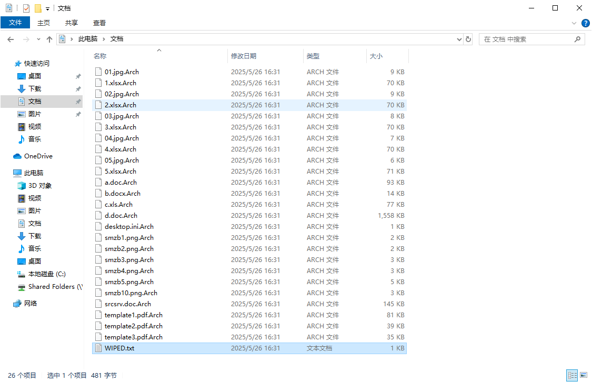The image size is (592, 382).
Task: Expand the ribbon with chevron
Action: [x=574, y=23]
